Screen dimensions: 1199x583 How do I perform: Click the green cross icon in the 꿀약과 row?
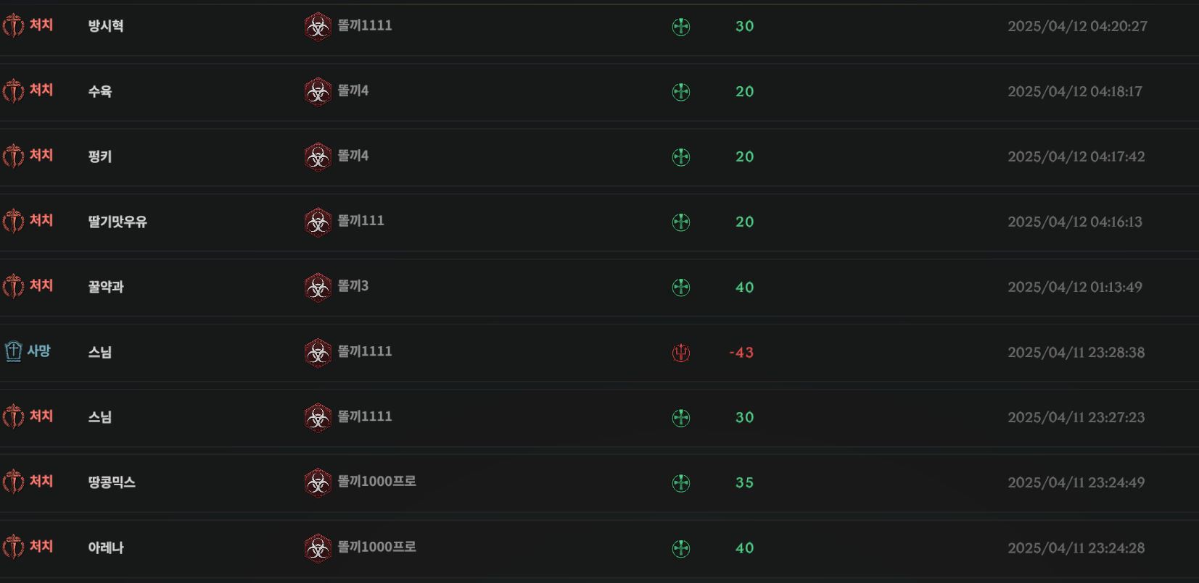tap(681, 288)
